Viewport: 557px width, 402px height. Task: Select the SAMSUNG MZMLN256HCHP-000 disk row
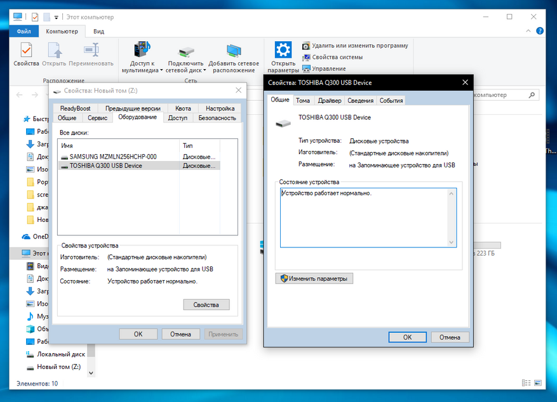(x=139, y=157)
